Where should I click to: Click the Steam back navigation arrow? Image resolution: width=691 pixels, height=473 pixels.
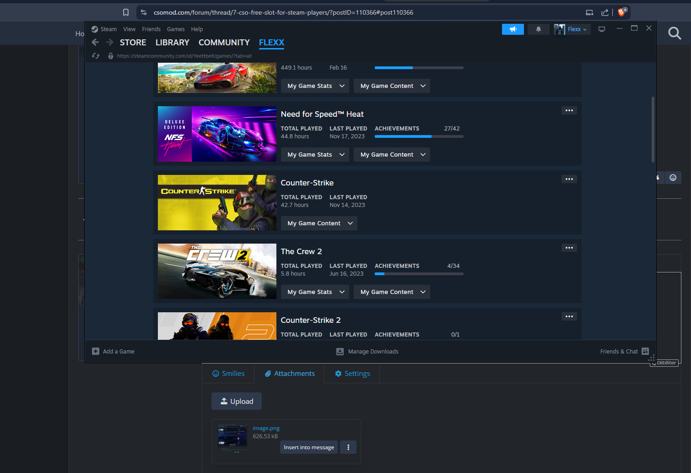point(95,43)
